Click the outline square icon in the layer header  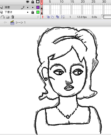[x=38, y=2]
